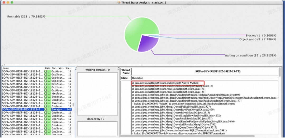
Task: Click the Blocked (1 / 0.3096%) label
Action: coord(261,35)
